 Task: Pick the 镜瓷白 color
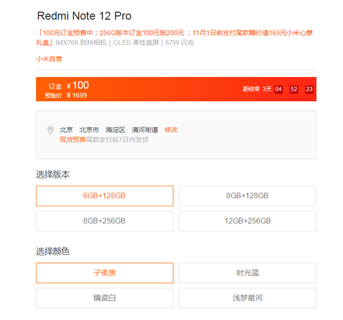pos(105,298)
